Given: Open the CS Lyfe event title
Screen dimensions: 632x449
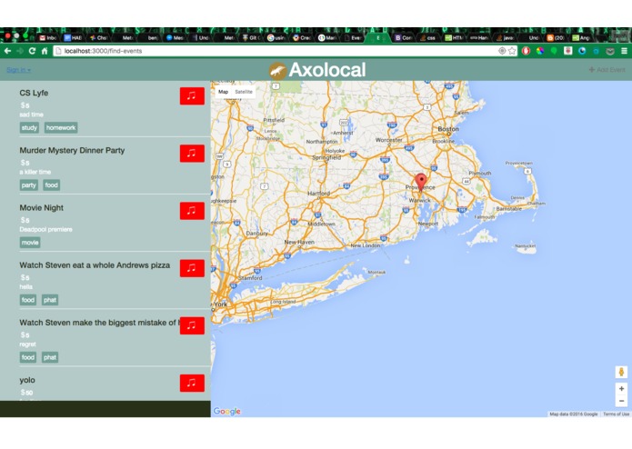Looking at the screenshot, I should pyautogui.click(x=34, y=93).
